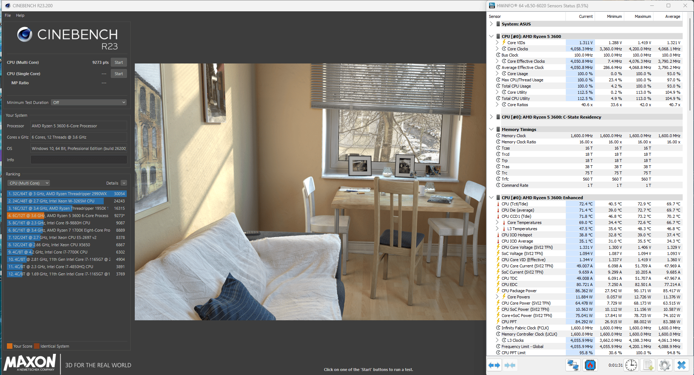The width and height of the screenshot is (694, 375).
Task: Start logging with the log file icon
Action: (648, 365)
